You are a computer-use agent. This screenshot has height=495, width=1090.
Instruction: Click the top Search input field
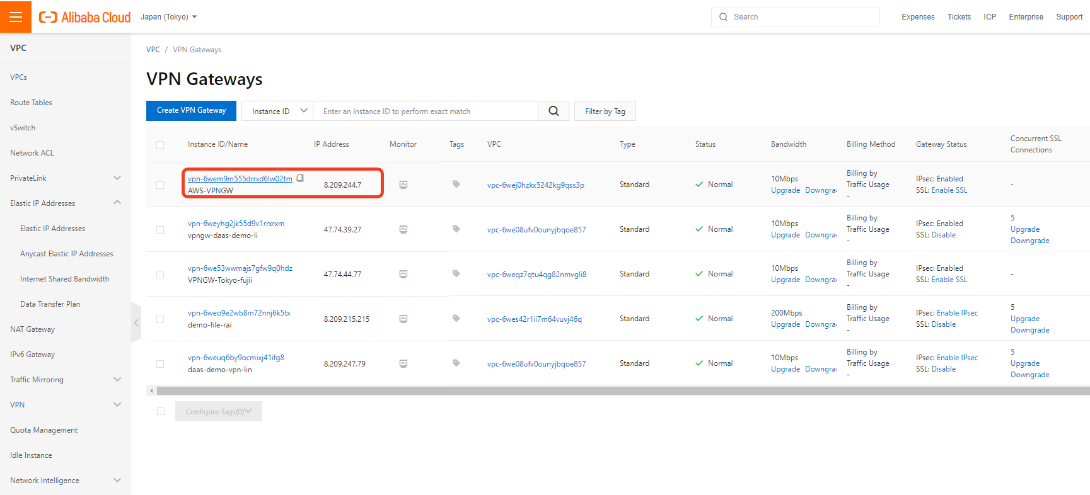pos(796,17)
